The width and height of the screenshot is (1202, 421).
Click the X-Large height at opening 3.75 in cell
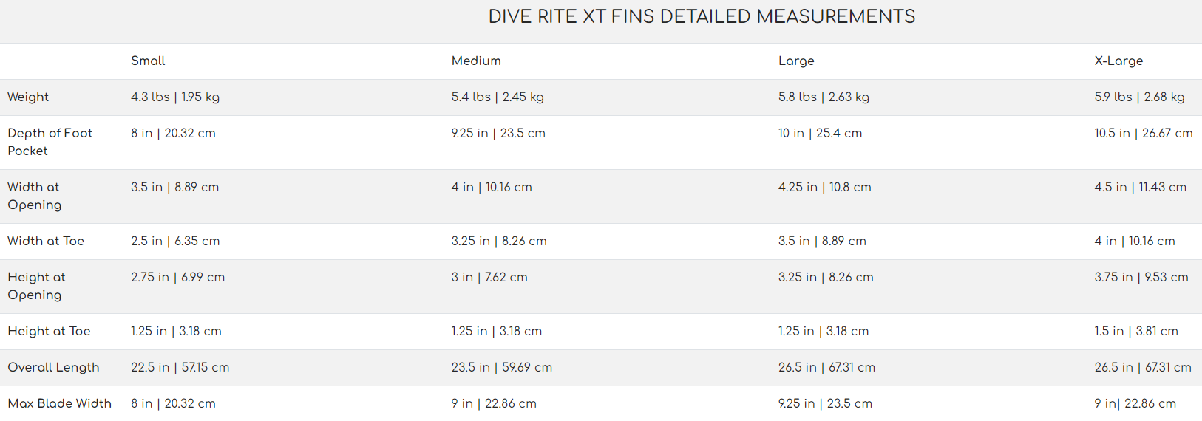1141,278
